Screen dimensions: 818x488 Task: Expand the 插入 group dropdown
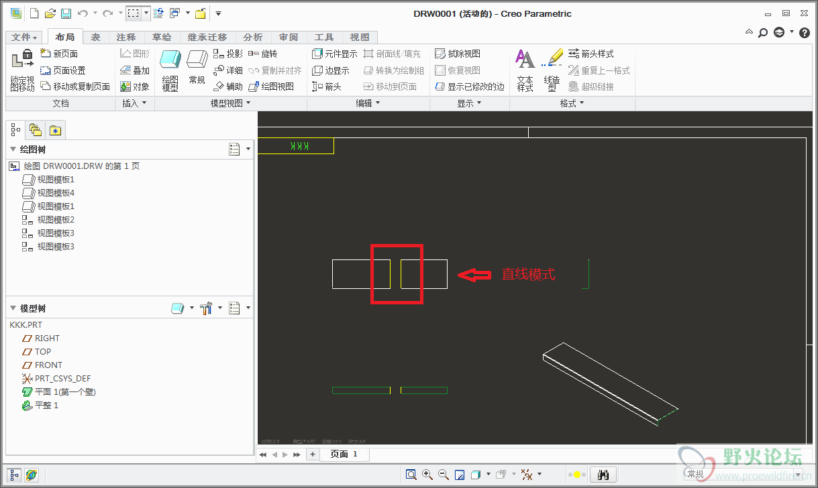(135, 103)
